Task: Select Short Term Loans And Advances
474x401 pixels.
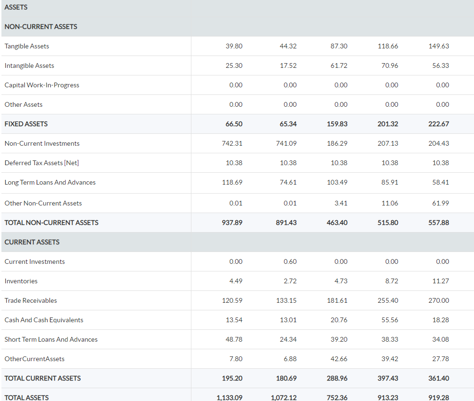Action: (51, 339)
